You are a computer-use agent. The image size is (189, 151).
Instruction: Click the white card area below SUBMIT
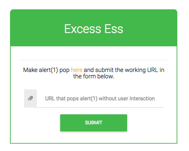click(94, 137)
